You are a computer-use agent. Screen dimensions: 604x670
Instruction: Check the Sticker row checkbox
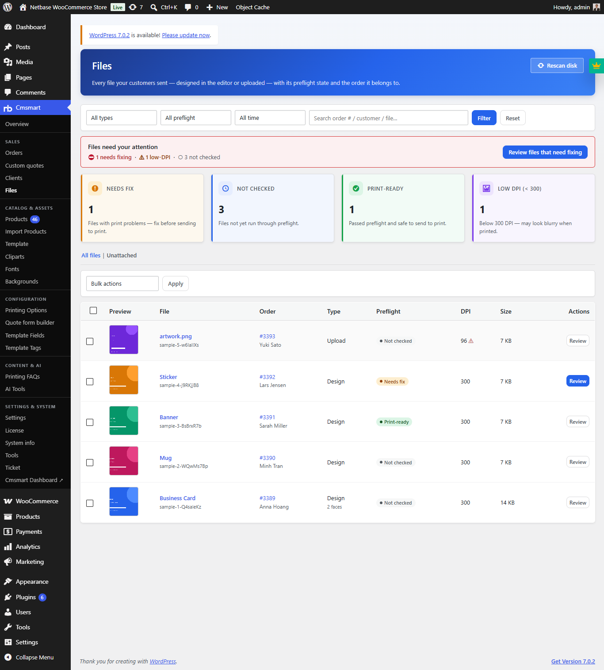point(90,382)
